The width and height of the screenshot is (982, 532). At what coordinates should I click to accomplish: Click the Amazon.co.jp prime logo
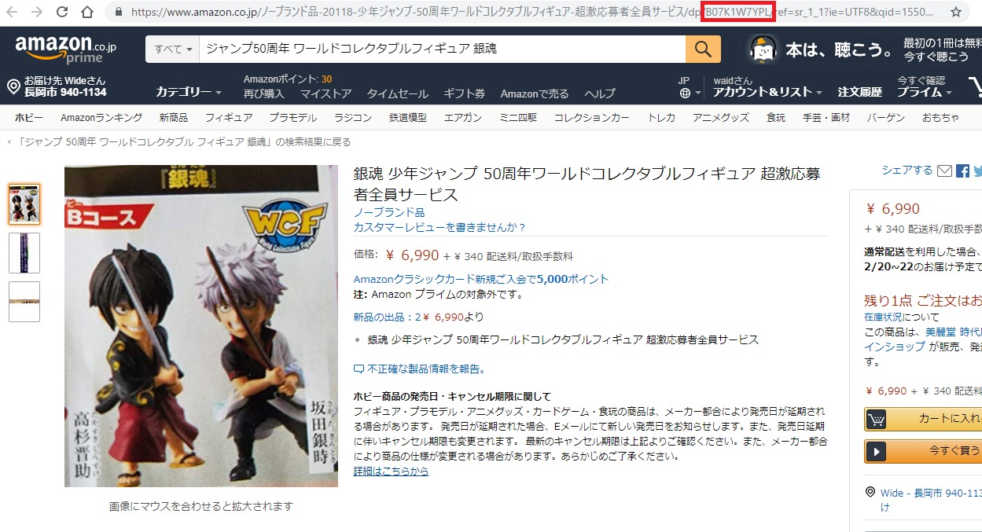pos(64,50)
